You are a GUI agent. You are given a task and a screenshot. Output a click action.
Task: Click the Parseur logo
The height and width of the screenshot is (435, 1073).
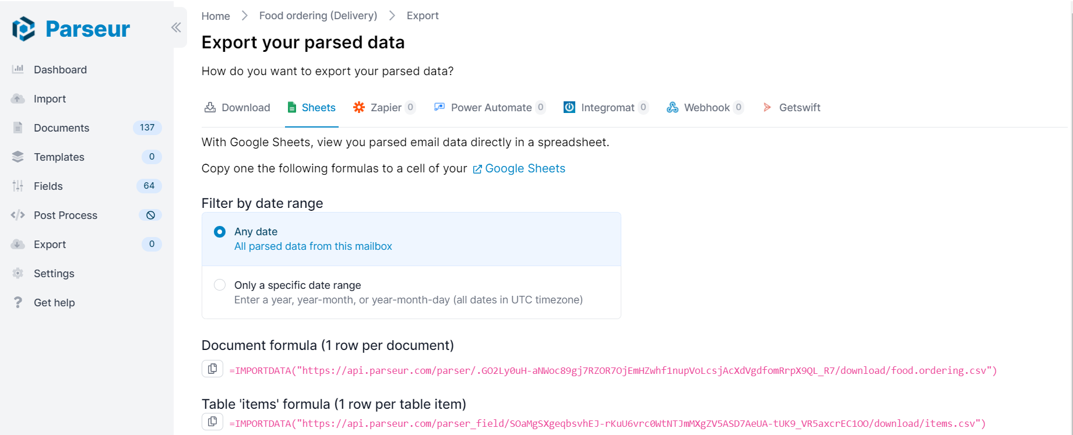coord(70,28)
